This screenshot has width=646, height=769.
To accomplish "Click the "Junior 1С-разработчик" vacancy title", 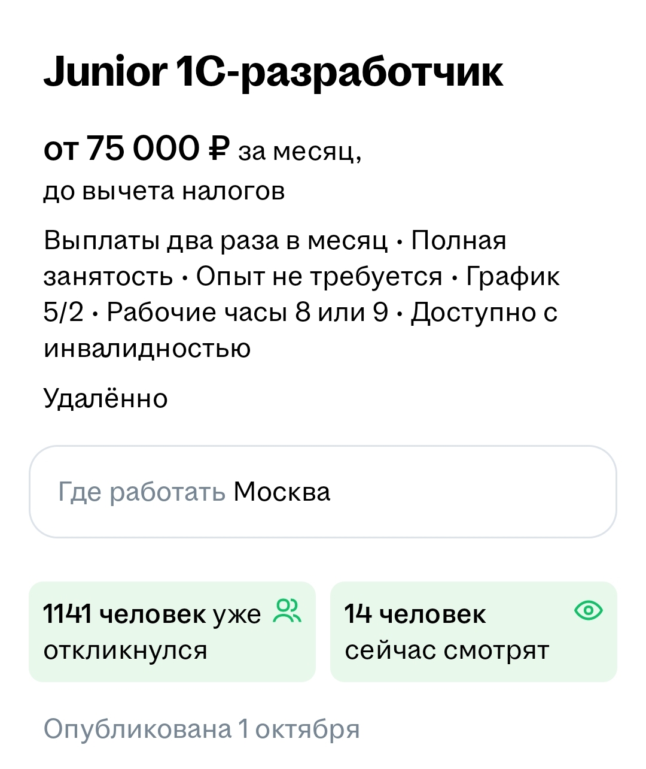I will click(273, 72).
